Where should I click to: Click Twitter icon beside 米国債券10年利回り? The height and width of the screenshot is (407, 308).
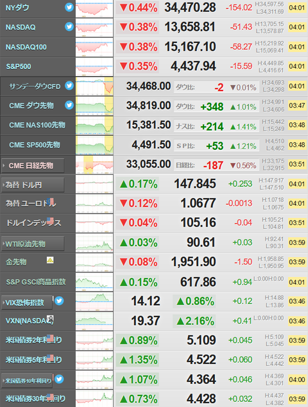click(x=59, y=379)
